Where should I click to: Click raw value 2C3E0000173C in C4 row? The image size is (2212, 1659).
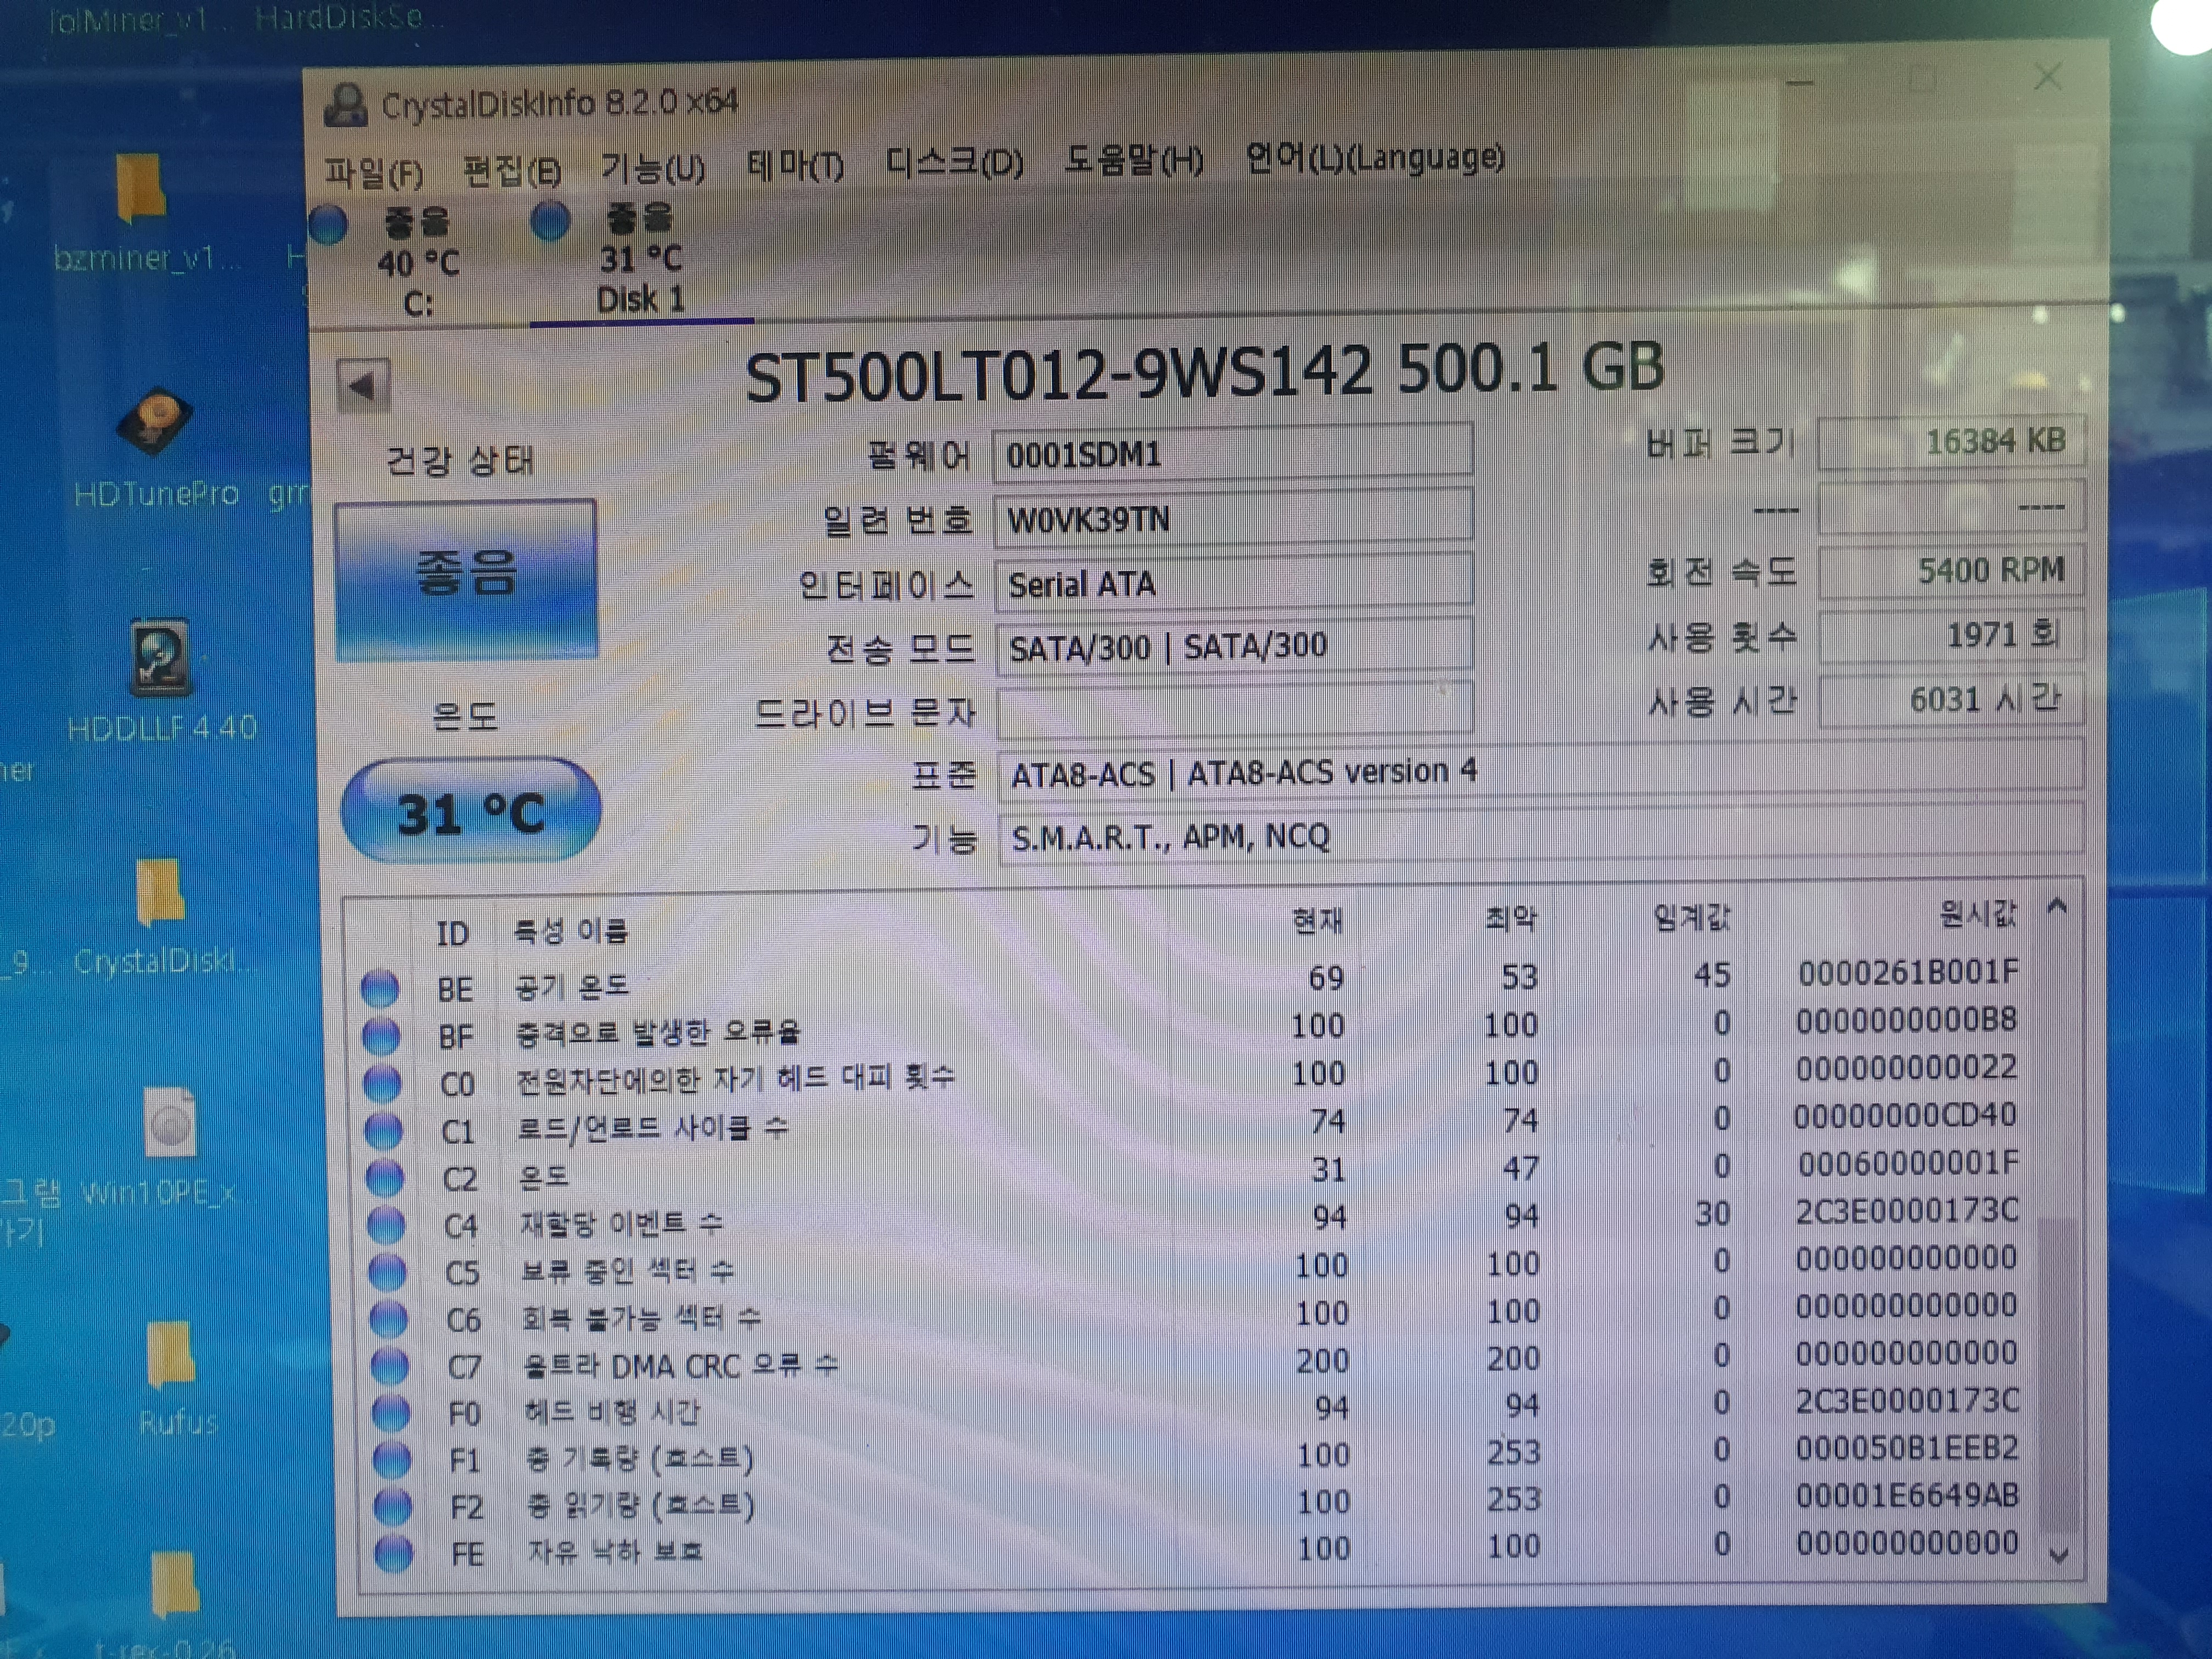click(x=1907, y=1211)
